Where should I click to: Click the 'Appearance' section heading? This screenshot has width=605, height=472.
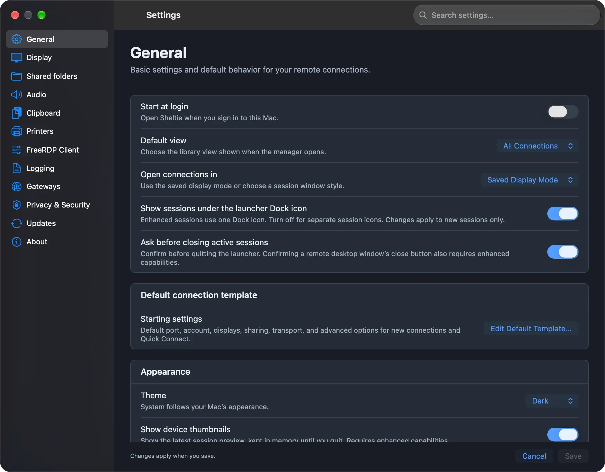point(165,372)
